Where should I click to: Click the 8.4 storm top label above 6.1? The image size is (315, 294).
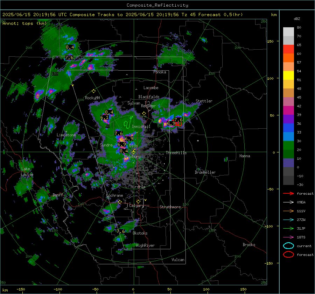[109, 112]
